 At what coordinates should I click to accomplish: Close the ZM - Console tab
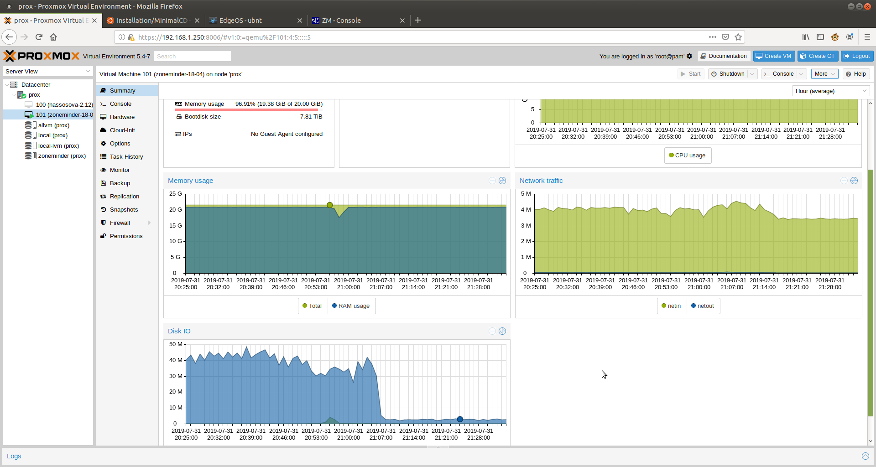tap(402, 21)
